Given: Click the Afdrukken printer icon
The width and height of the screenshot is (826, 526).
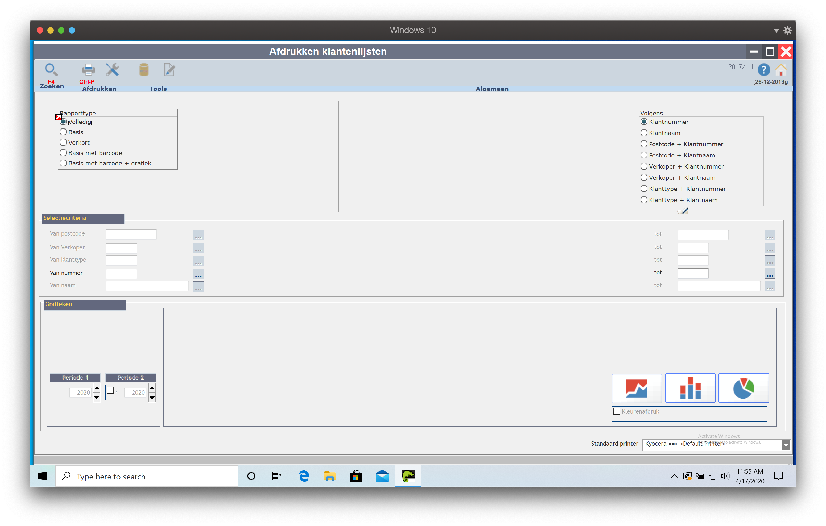Looking at the screenshot, I should tap(88, 70).
